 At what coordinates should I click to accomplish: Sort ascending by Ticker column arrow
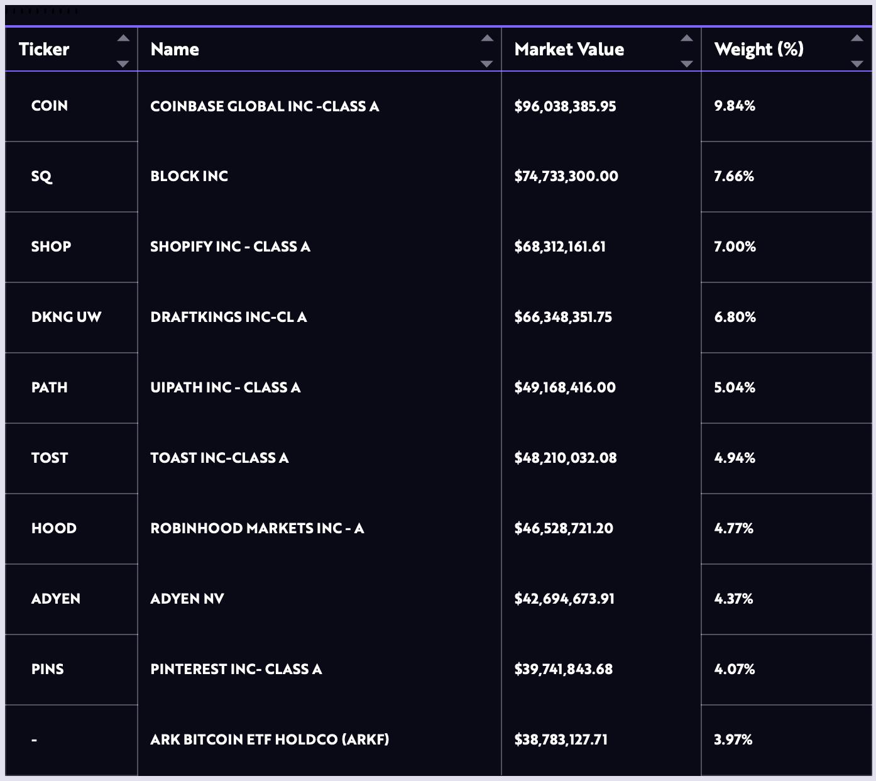(123, 38)
